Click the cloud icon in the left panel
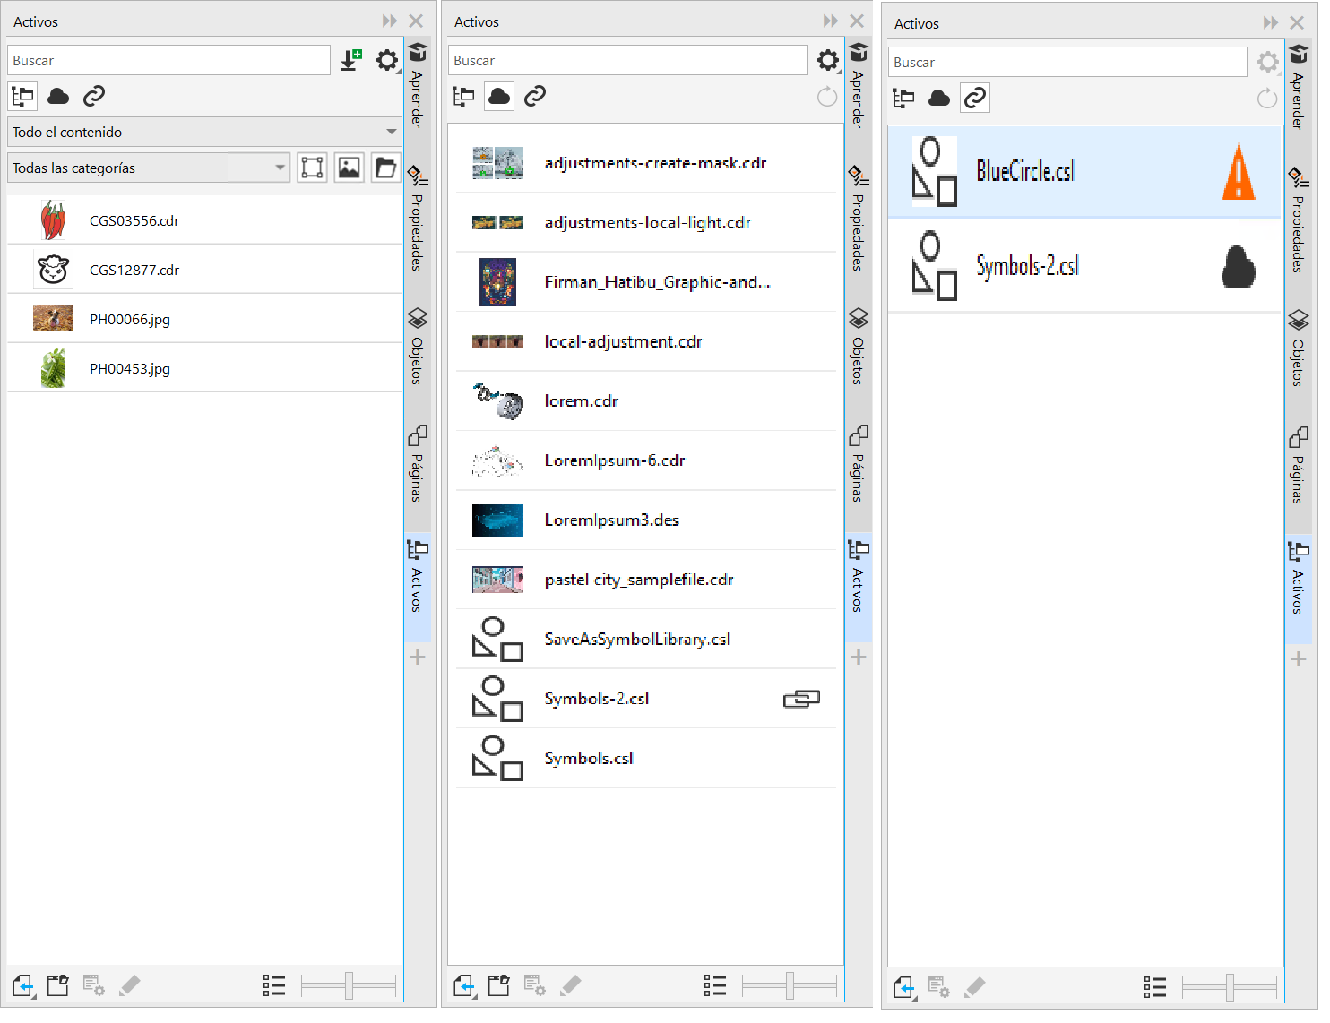This screenshot has height=1023, width=1330. pyautogui.click(x=58, y=96)
